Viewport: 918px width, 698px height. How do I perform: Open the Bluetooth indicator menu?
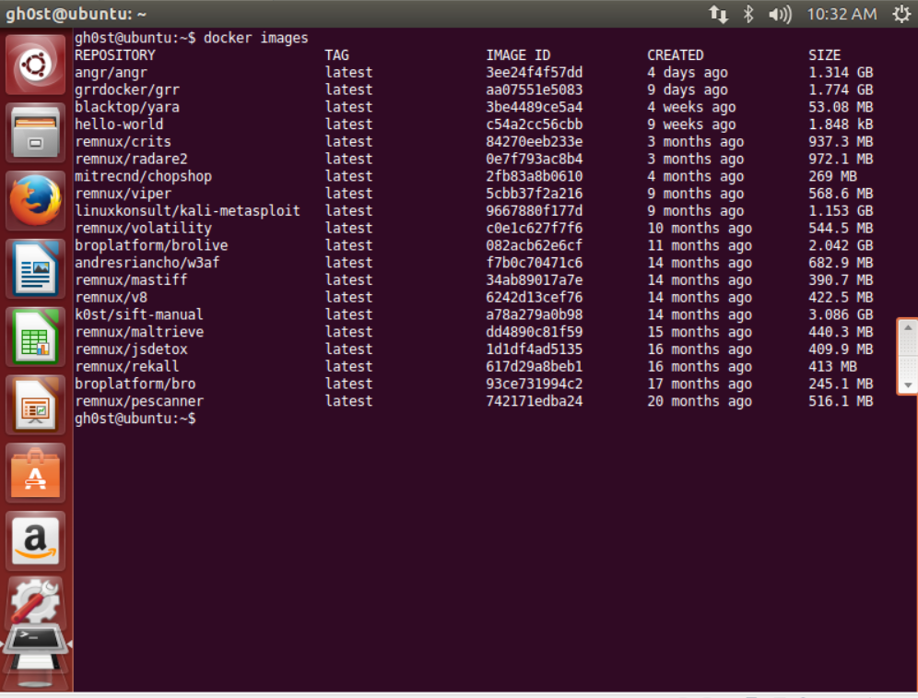point(748,14)
